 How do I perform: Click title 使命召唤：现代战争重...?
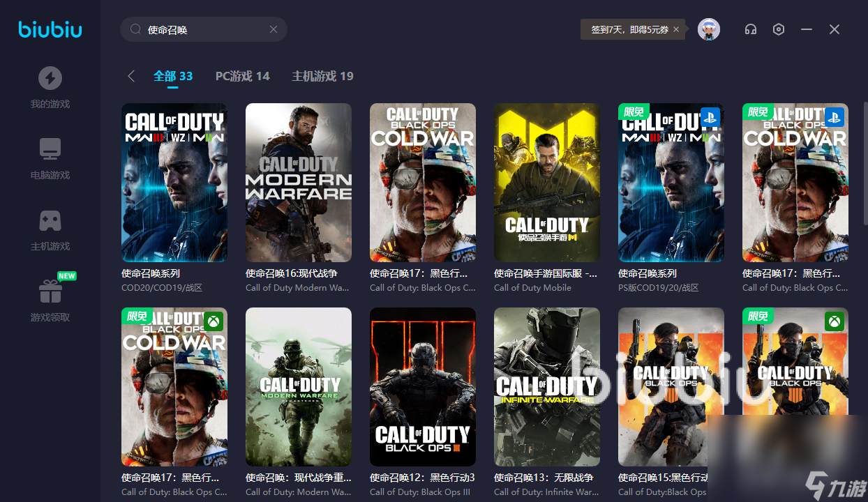point(299,478)
